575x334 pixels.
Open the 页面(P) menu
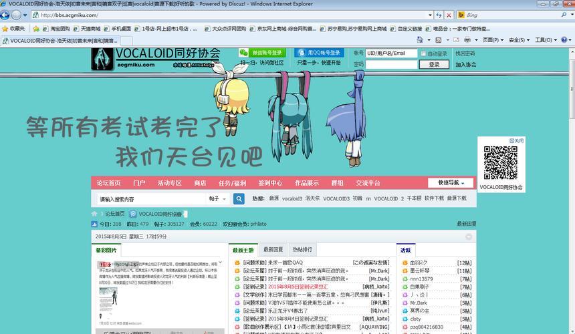click(493, 40)
